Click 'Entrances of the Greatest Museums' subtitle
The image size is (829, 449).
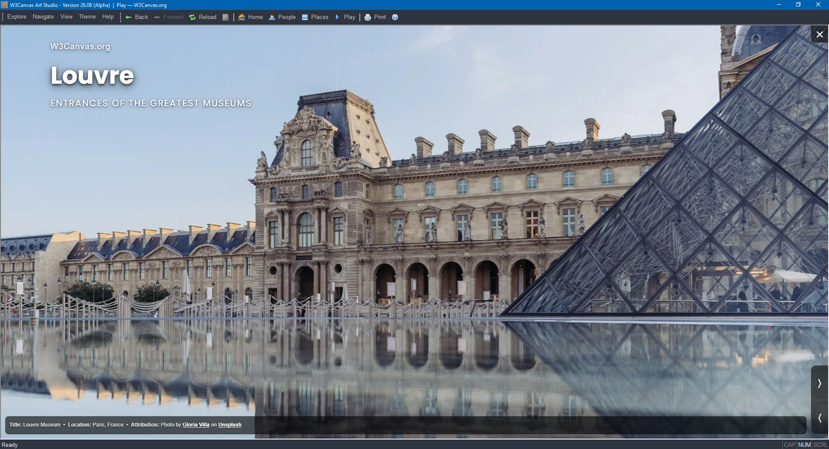point(151,103)
